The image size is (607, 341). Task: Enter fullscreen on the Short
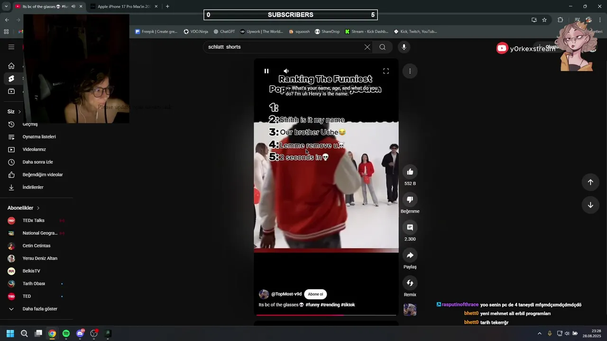[386, 71]
